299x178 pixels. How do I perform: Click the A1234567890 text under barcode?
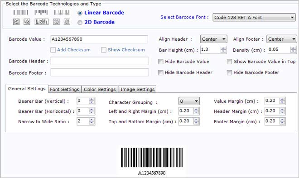click(x=152, y=173)
